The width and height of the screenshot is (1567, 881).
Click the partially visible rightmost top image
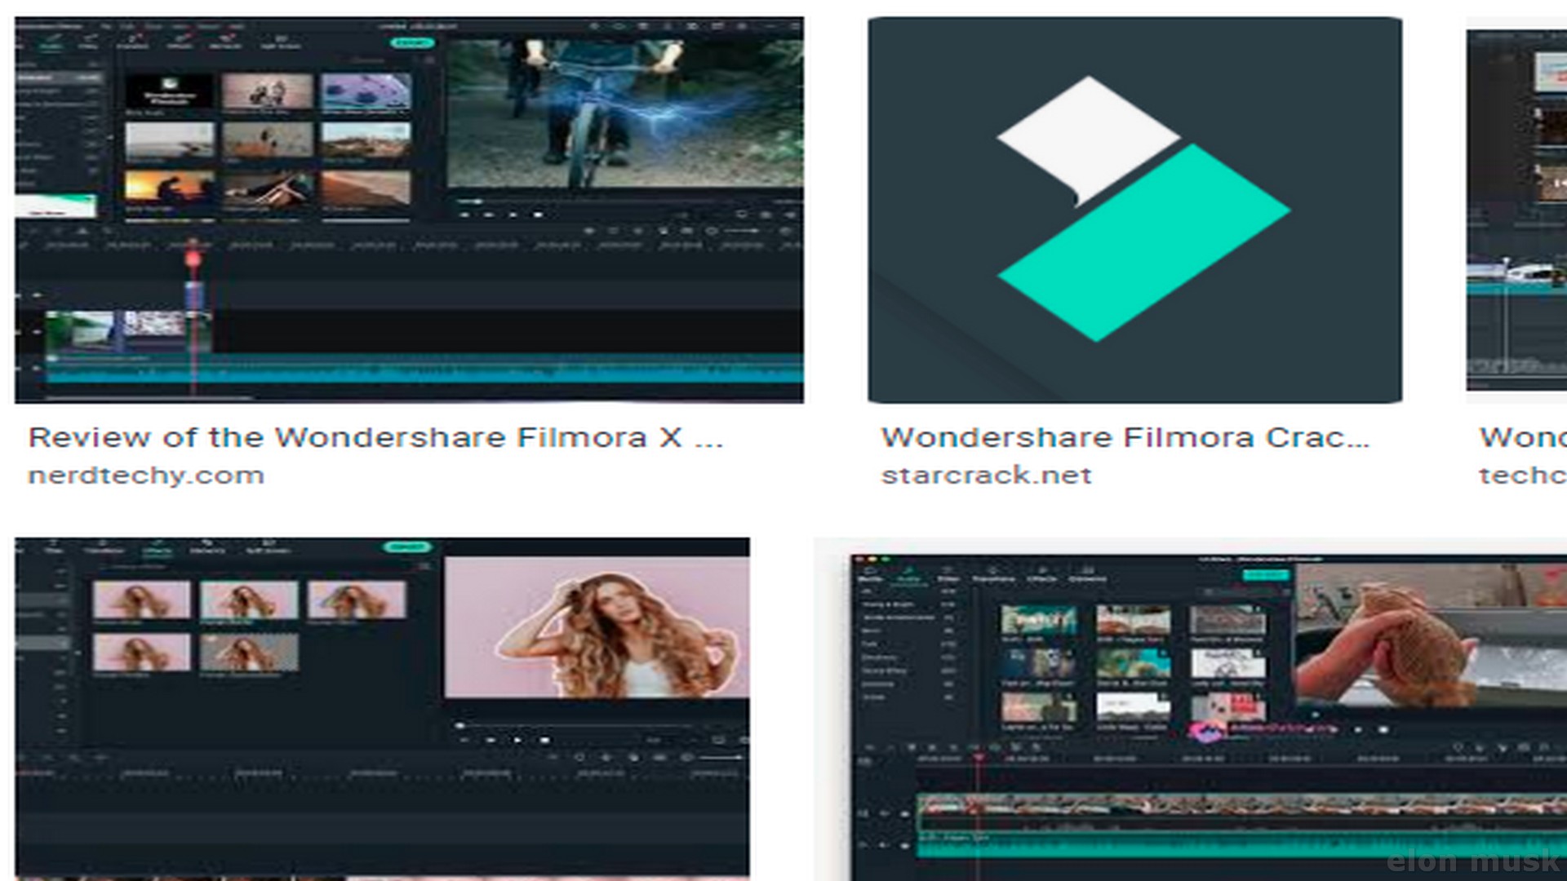click(1516, 209)
